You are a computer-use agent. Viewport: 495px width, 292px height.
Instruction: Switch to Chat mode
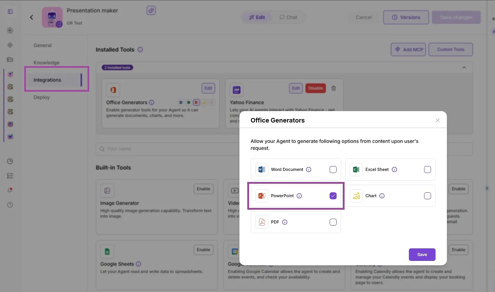pos(288,17)
